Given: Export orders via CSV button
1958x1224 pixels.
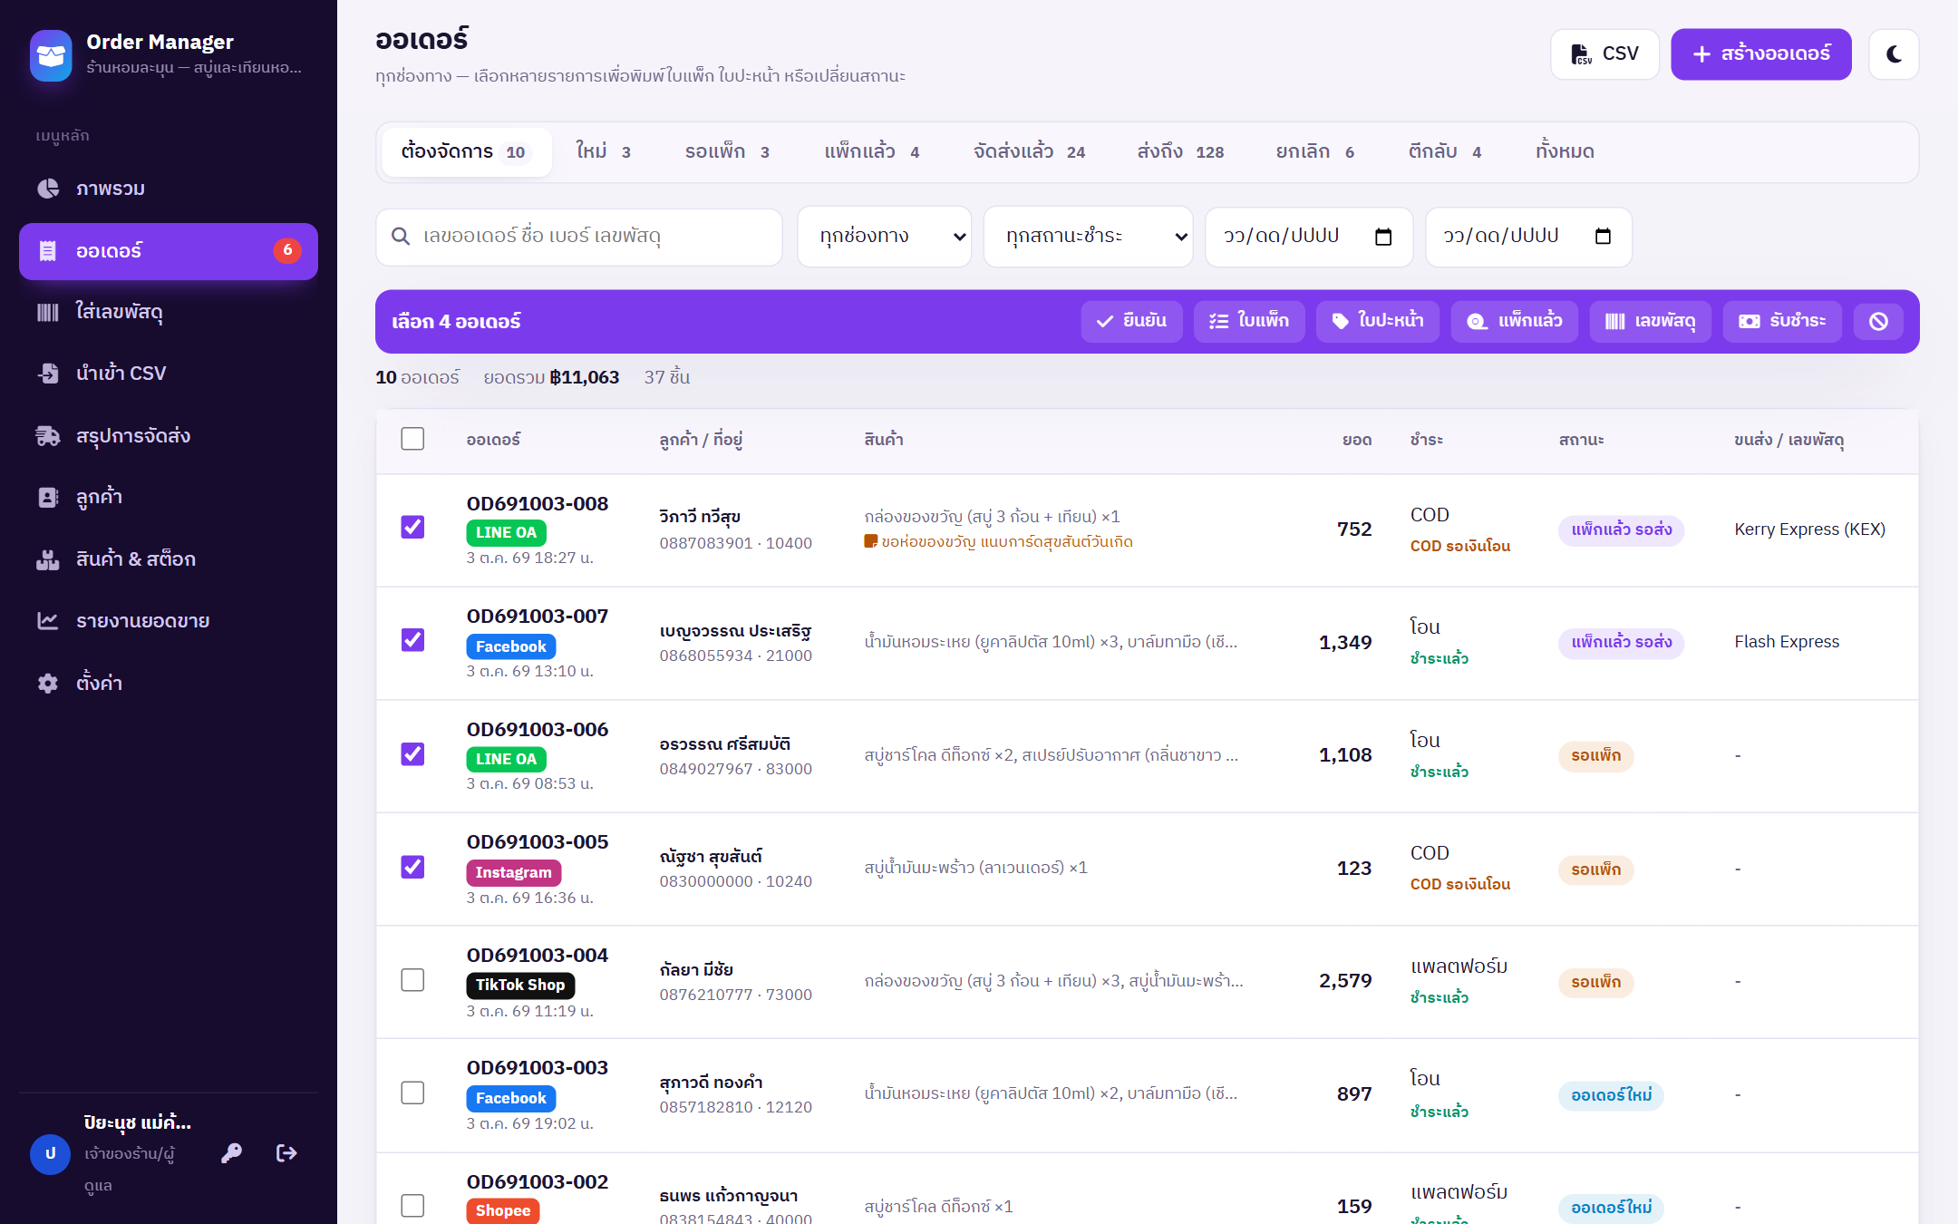Looking at the screenshot, I should [1604, 54].
